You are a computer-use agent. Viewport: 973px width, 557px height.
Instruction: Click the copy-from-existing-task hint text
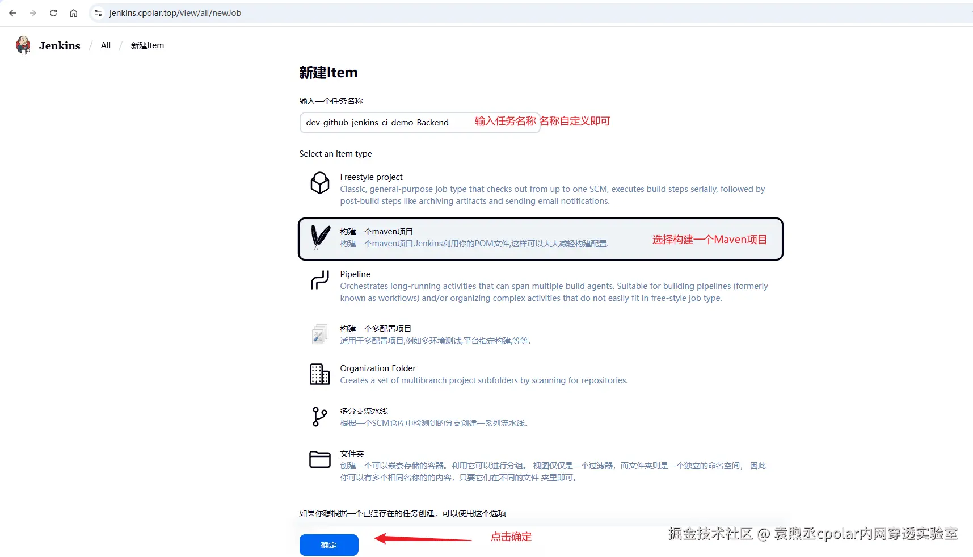tap(403, 513)
